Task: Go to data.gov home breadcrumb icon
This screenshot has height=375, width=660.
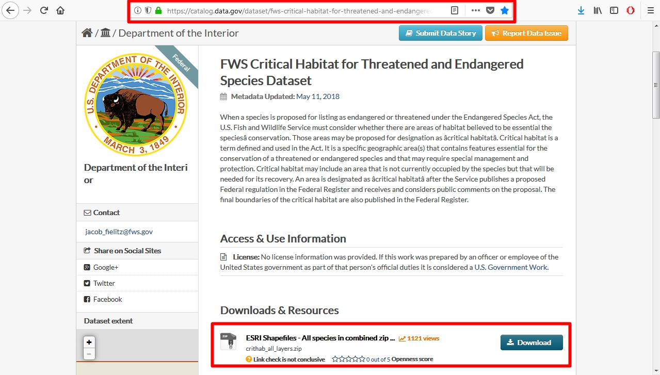Action: [x=87, y=33]
